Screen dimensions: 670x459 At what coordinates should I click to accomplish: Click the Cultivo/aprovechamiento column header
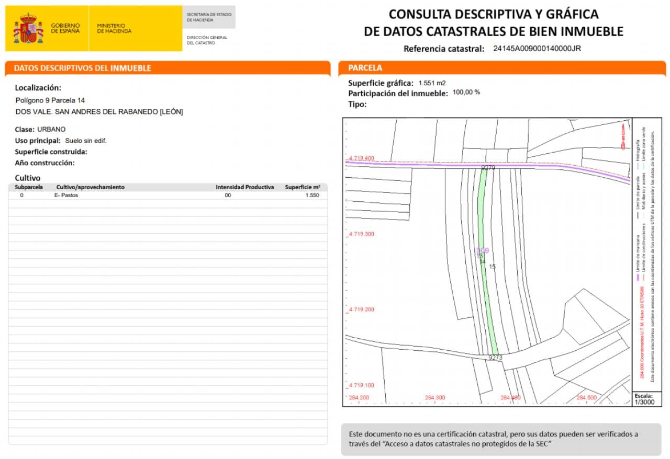pyautogui.click(x=91, y=187)
